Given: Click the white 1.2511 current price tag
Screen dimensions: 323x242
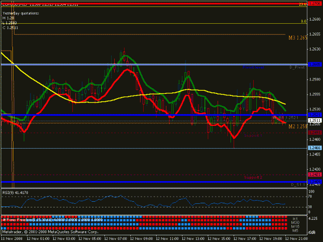Looking at the screenshot, I should pos(315,121).
